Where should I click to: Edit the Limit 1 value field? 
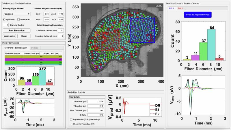(46, 14)
